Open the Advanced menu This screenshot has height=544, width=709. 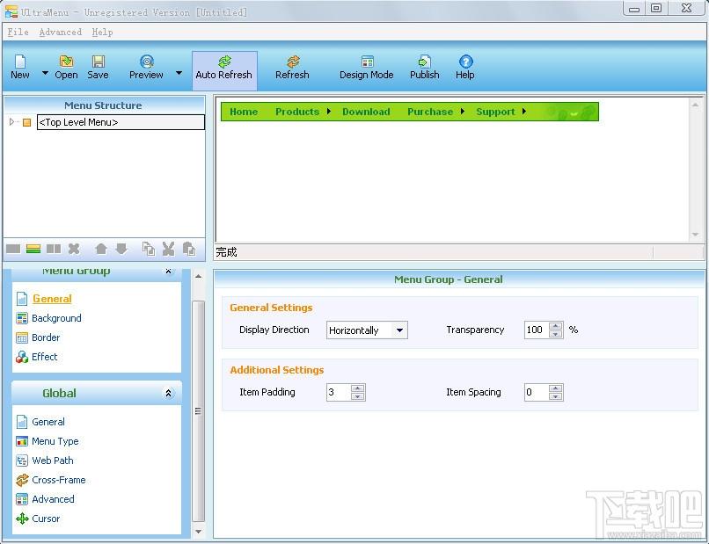pos(60,33)
